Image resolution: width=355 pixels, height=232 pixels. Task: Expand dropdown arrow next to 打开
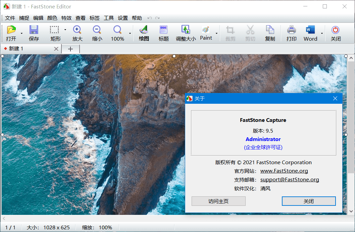pos(21,33)
